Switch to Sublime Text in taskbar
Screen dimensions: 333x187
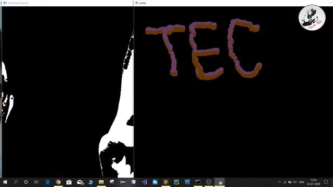(x=165, y=182)
